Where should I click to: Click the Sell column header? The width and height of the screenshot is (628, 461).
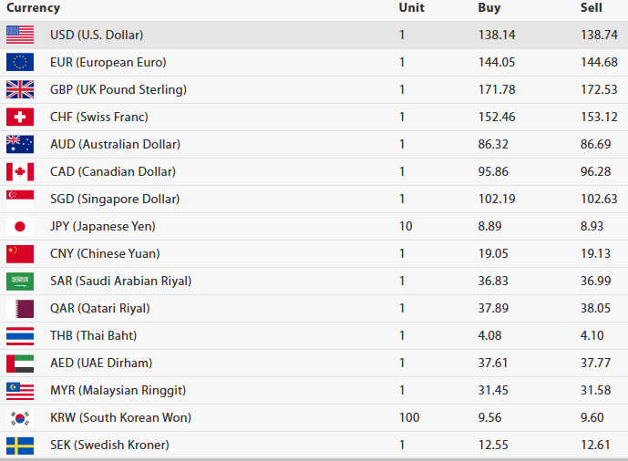592,8
